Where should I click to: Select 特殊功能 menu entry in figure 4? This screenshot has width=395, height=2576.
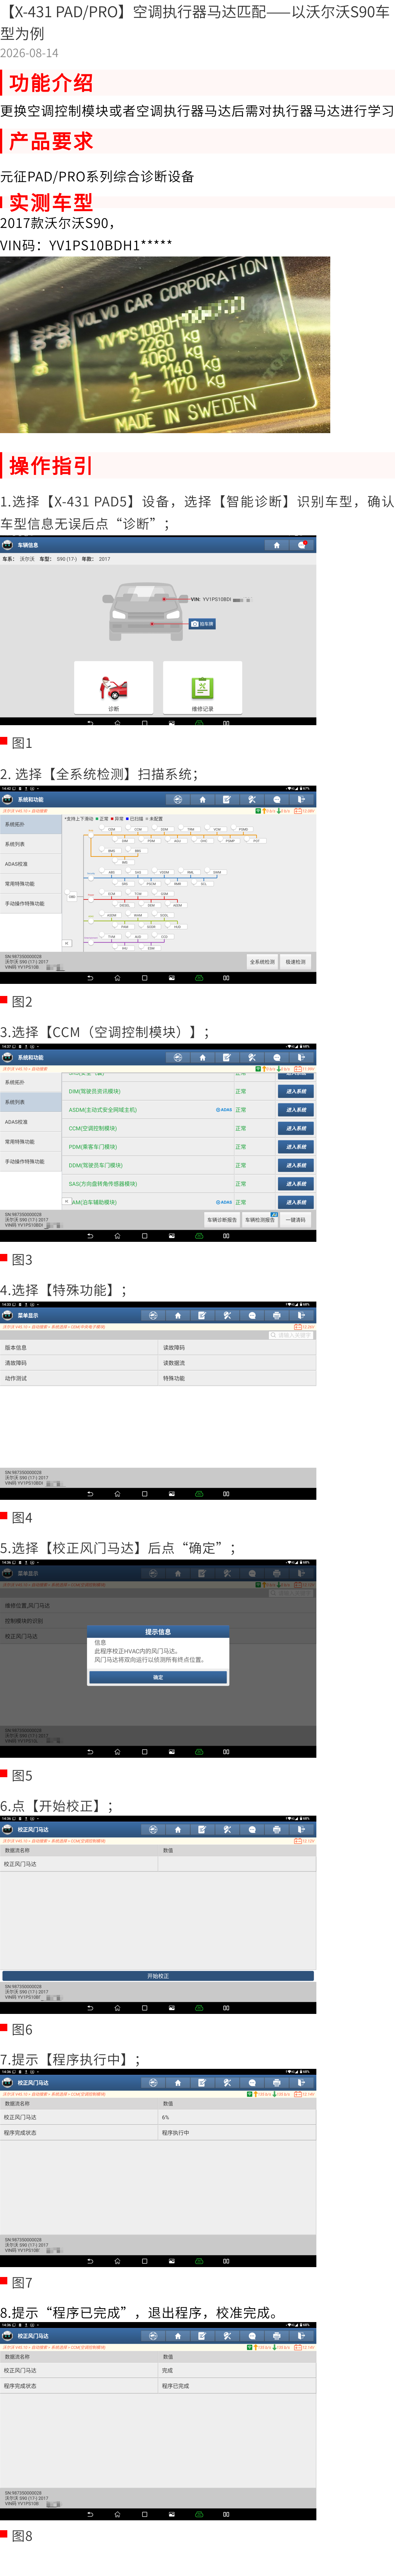[x=237, y=1379]
